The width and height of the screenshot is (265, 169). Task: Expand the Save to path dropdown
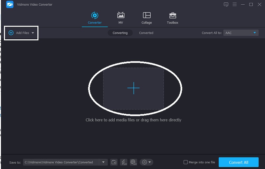point(103,162)
